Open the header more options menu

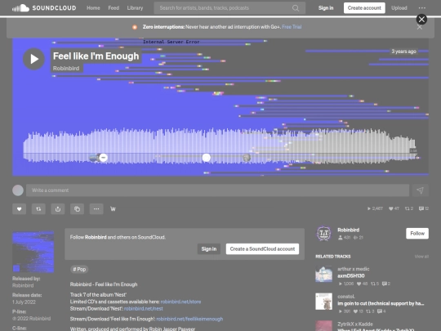pyautogui.click(x=422, y=8)
